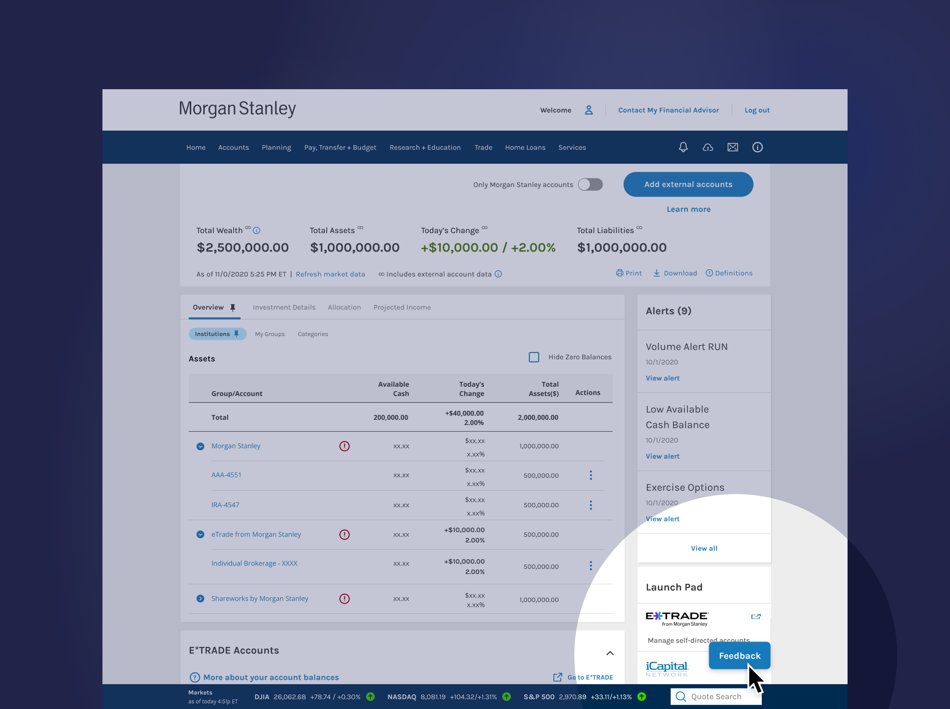
Task: Open the Accounts menu
Action: pos(233,147)
